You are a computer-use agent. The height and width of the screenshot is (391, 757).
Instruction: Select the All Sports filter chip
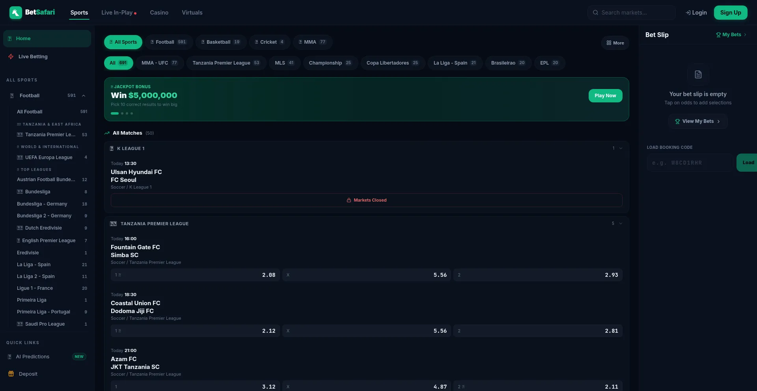point(123,42)
